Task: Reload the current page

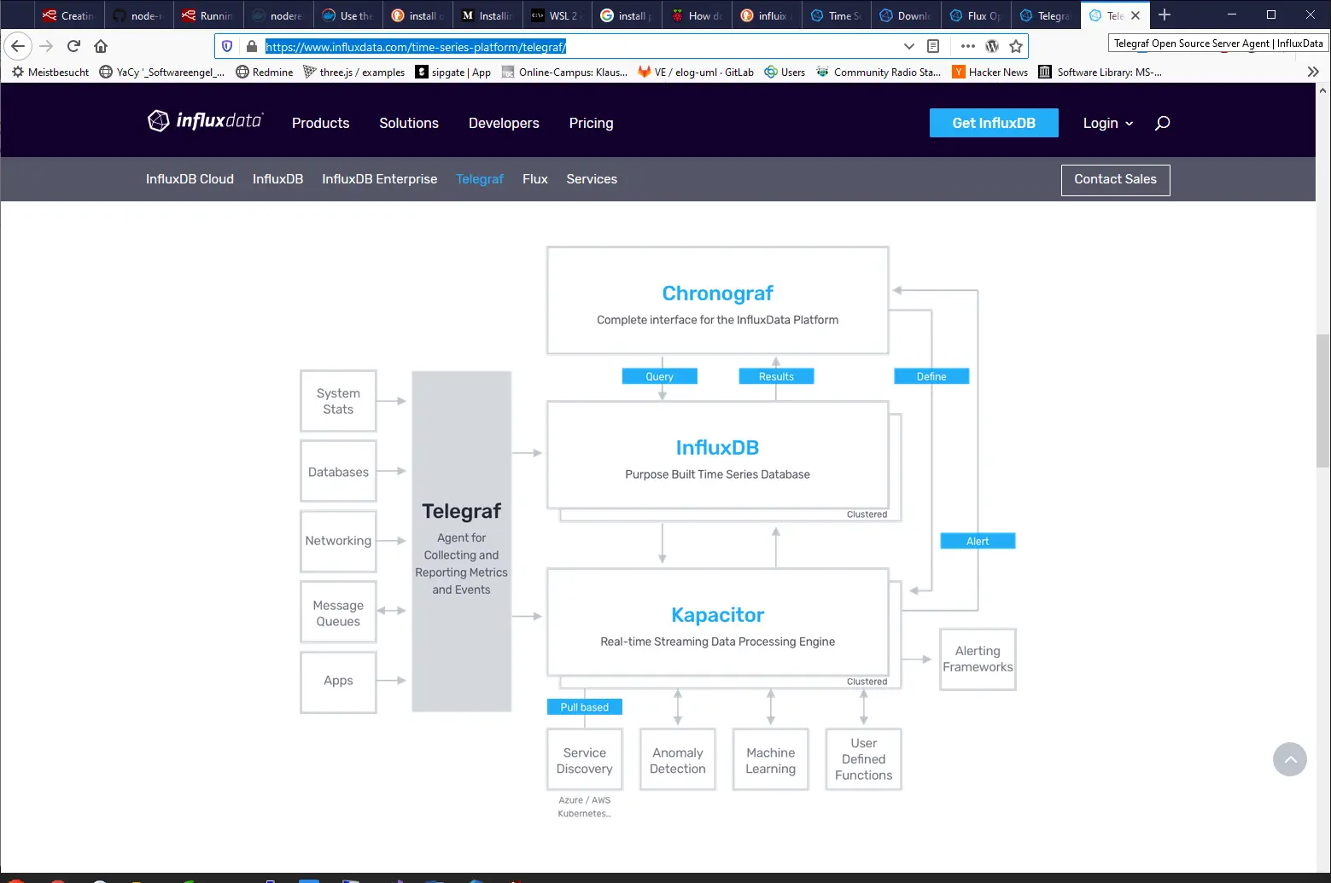Action: (73, 46)
